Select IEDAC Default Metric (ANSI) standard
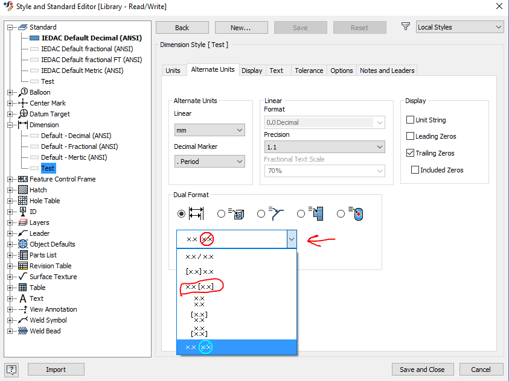The height and width of the screenshot is (381, 509). tap(82, 71)
